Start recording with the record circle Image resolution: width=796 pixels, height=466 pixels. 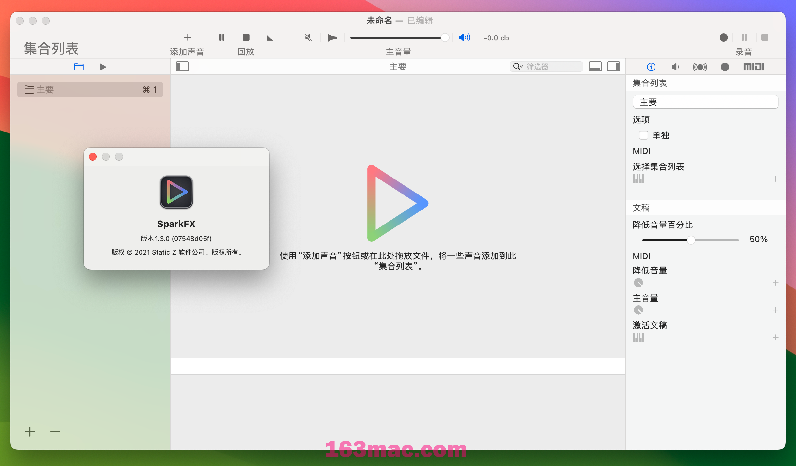724,38
